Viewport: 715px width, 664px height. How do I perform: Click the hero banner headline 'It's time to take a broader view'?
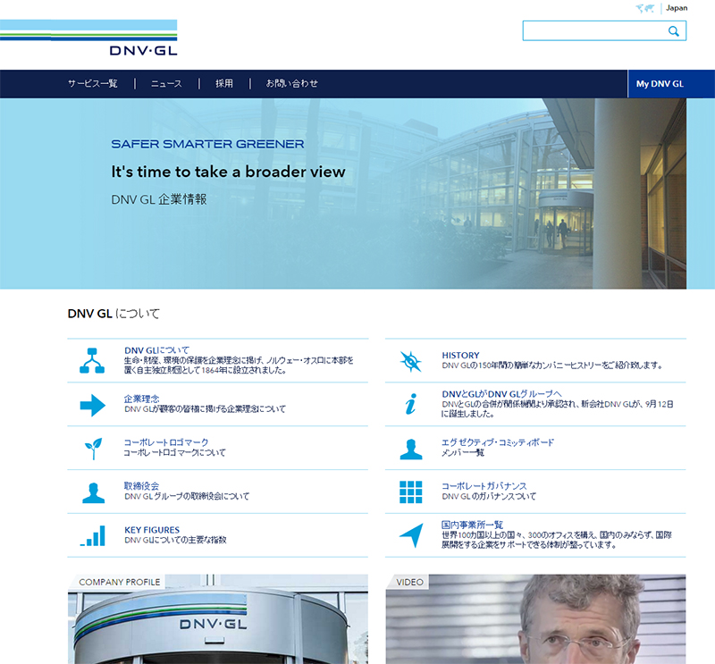click(228, 172)
